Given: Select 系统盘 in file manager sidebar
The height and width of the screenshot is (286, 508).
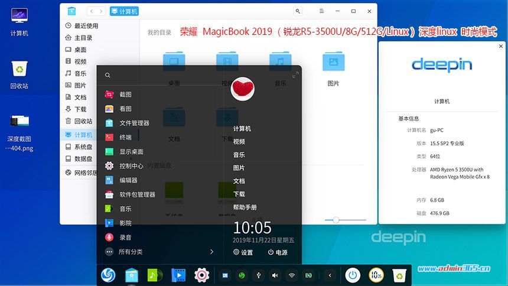Looking at the screenshot, I should click(x=79, y=147).
